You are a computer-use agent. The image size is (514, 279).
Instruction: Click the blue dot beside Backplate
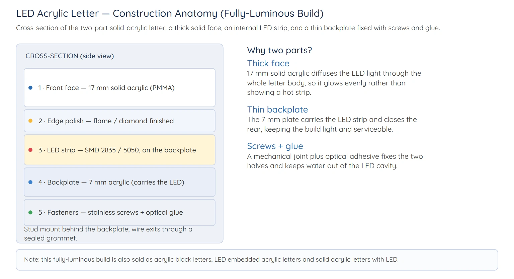(30, 182)
